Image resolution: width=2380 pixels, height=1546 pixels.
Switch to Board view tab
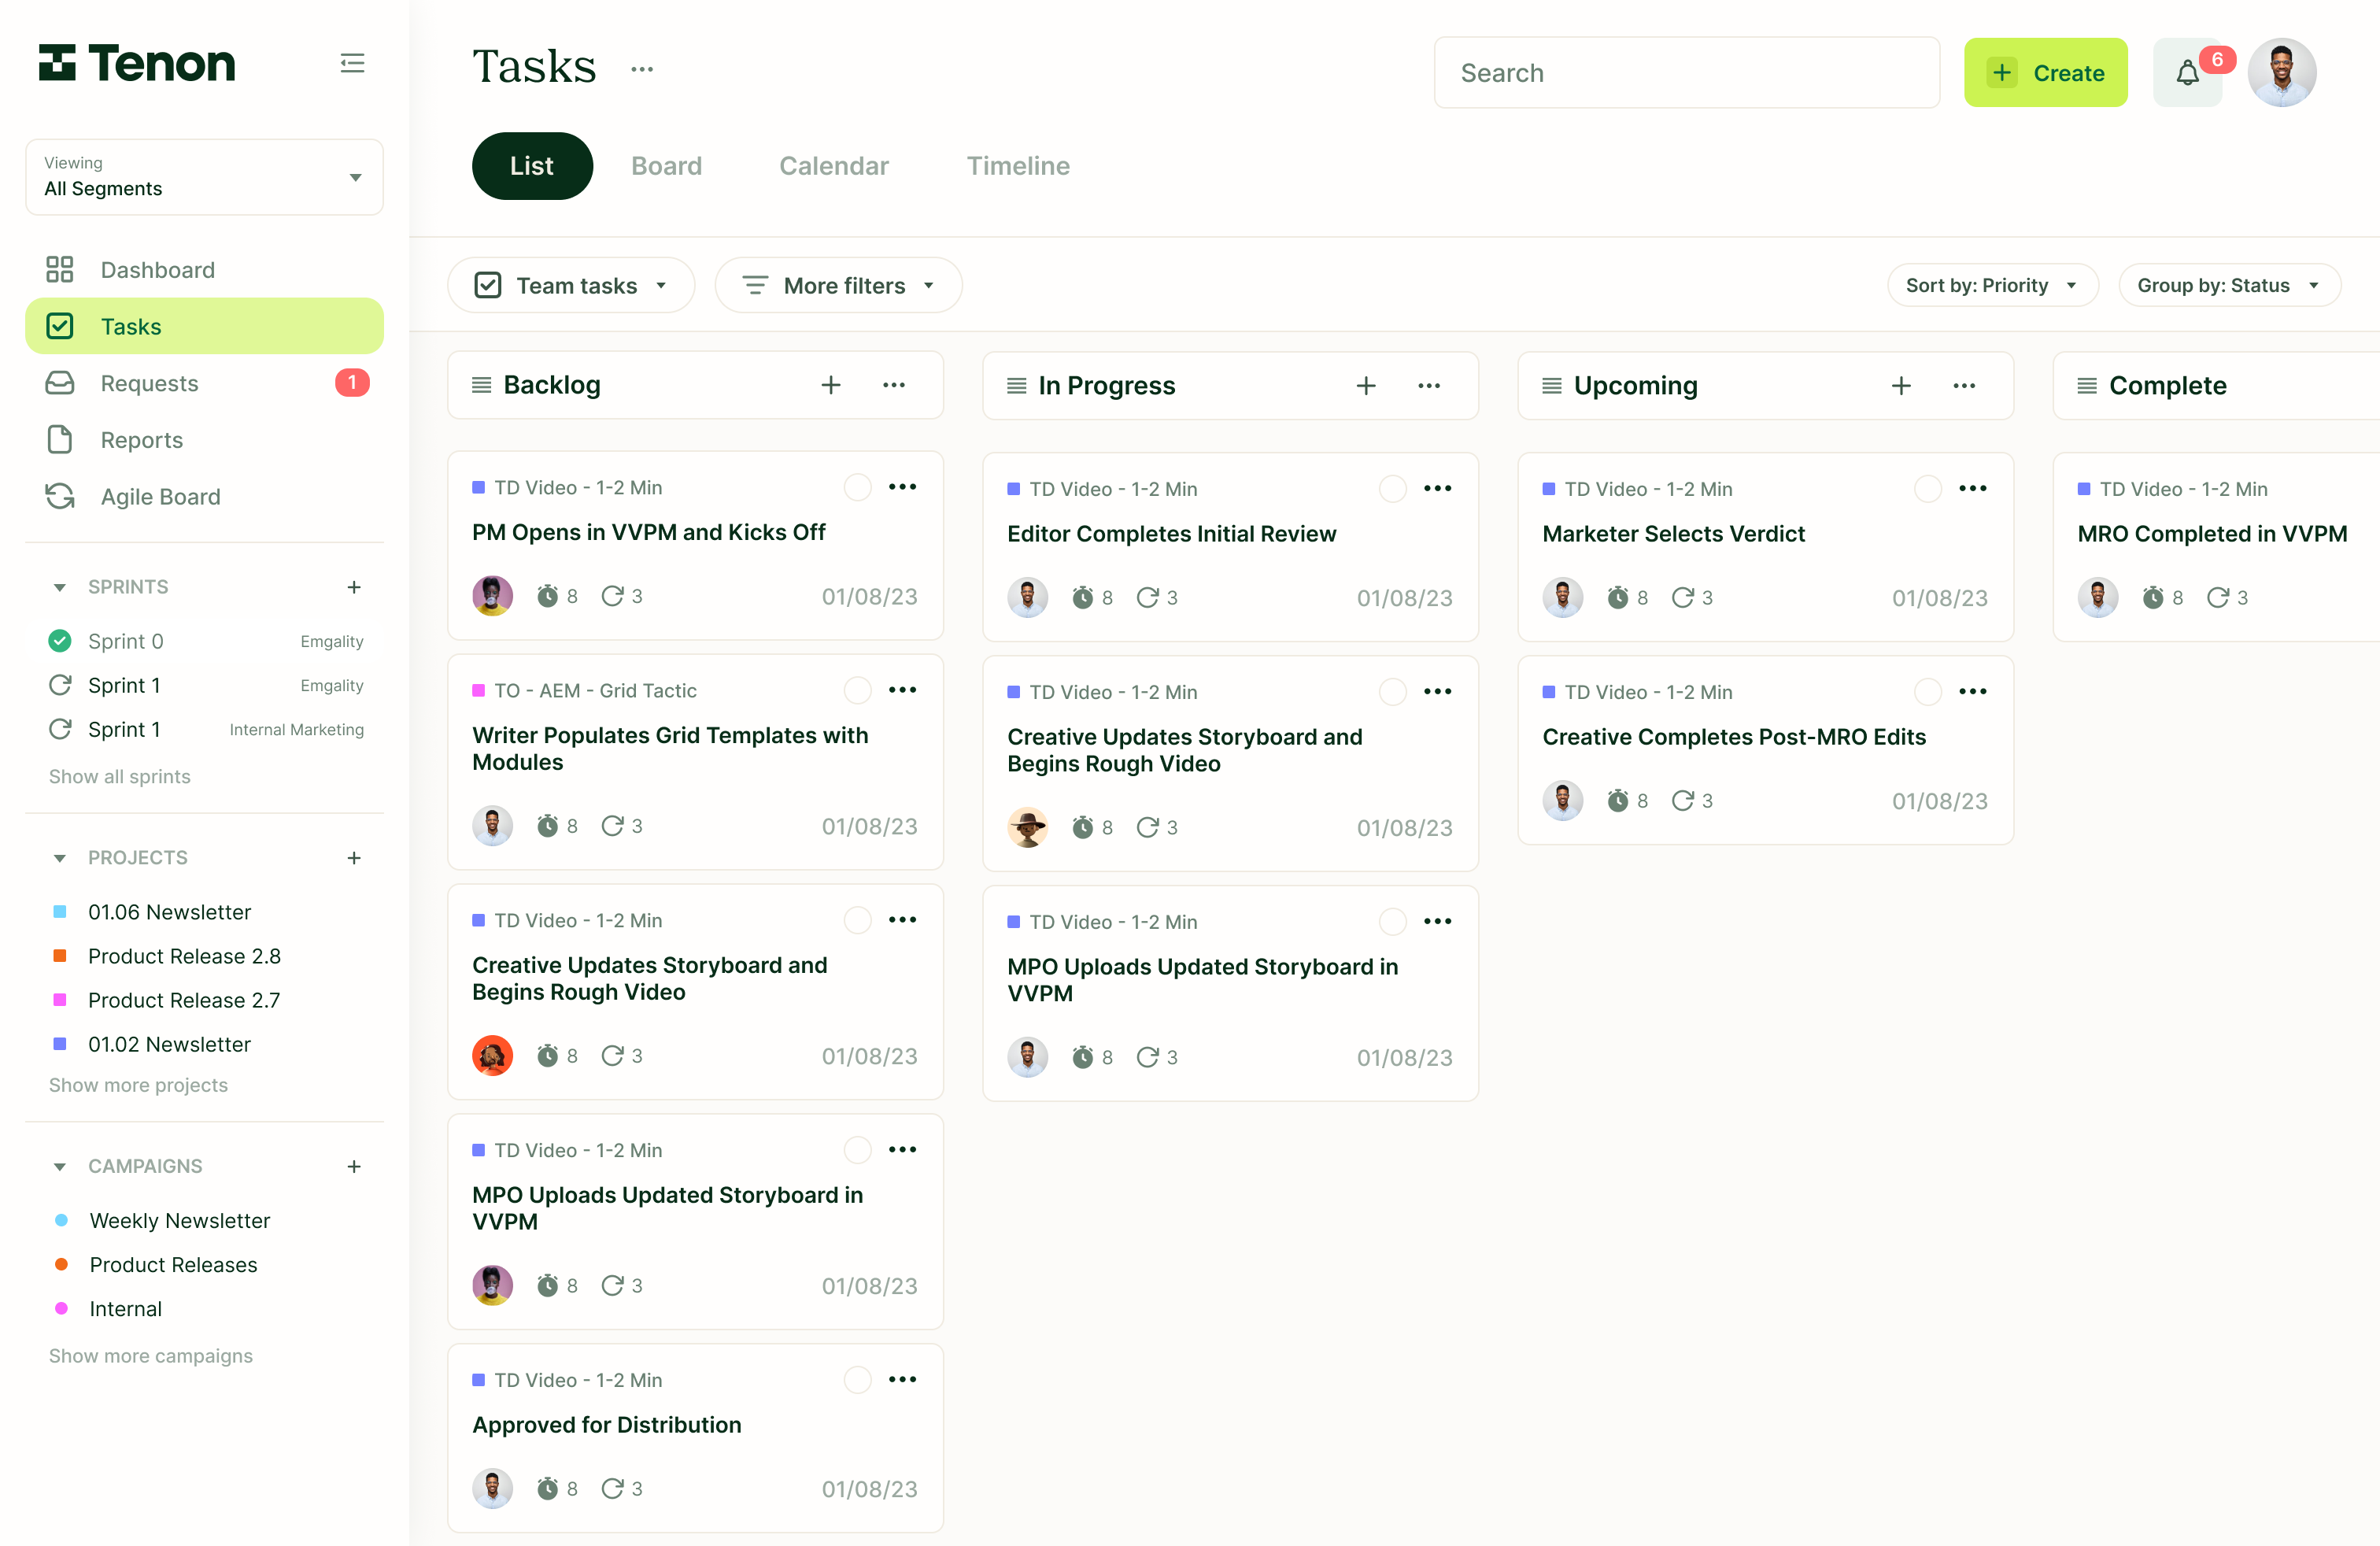pyautogui.click(x=666, y=166)
